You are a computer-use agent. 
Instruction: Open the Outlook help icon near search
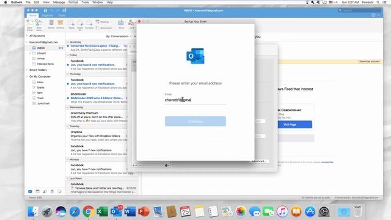pos(373,15)
